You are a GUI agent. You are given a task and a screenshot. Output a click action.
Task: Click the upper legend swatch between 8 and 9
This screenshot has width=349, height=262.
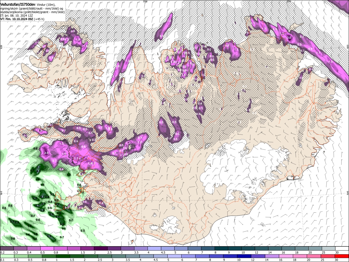tap(221, 249)
